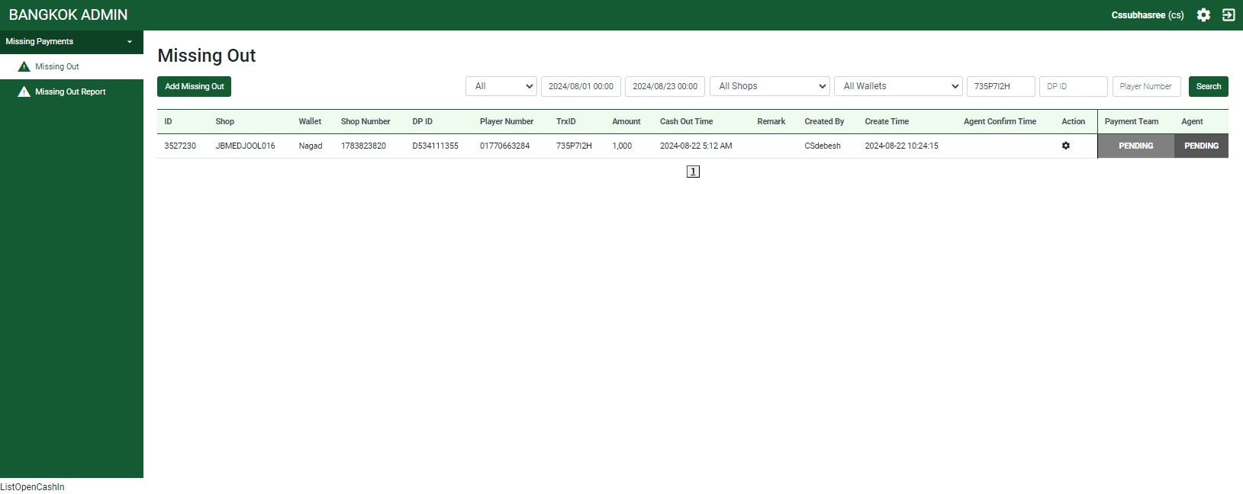Click the warning icon beside Missing Out
Image resolution: width=1243 pixels, height=494 pixels.
[x=24, y=66]
